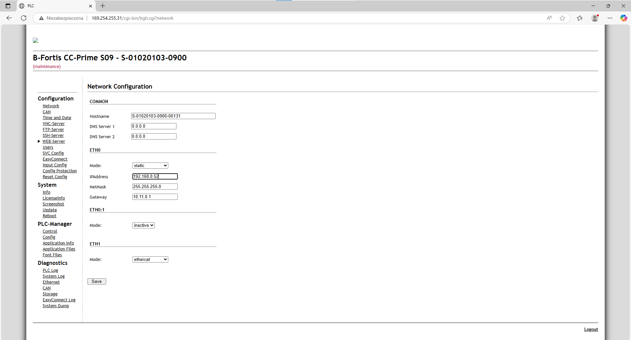The width and height of the screenshot is (631, 340).
Task: Click the Hostname input field
Action: [x=173, y=116]
